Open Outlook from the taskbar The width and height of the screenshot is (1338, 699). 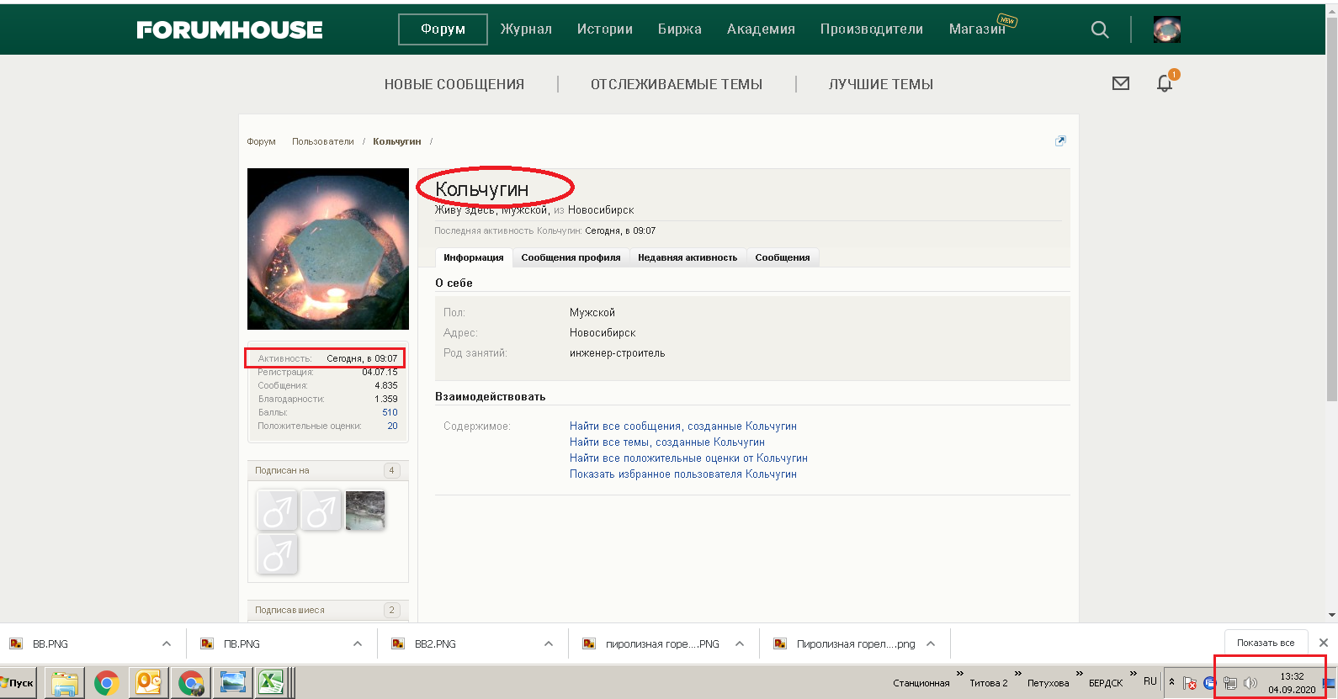pos(148,682)
